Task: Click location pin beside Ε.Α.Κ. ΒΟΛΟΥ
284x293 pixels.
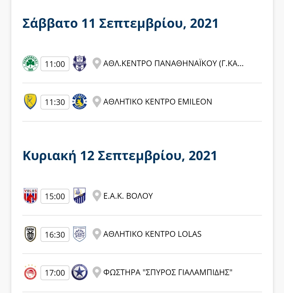Action: [x=97, y=196]
